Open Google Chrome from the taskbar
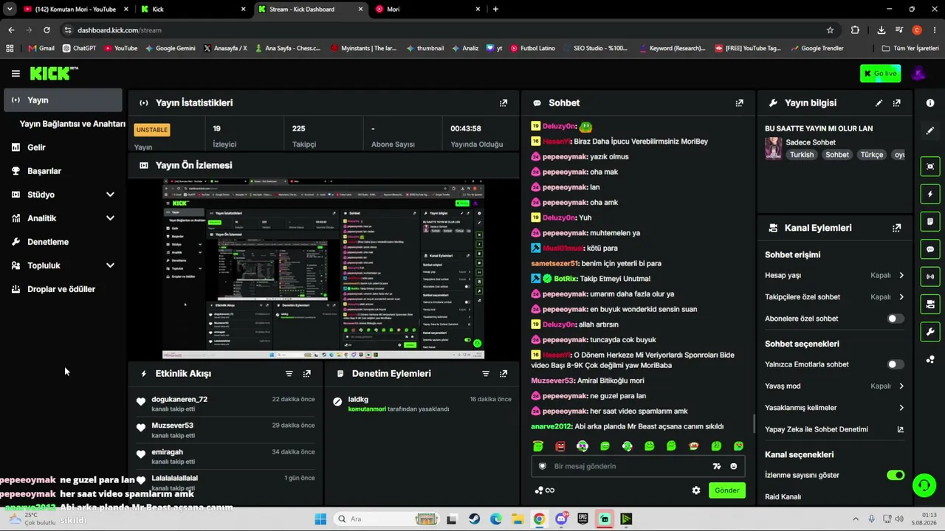 click(540, 519)
